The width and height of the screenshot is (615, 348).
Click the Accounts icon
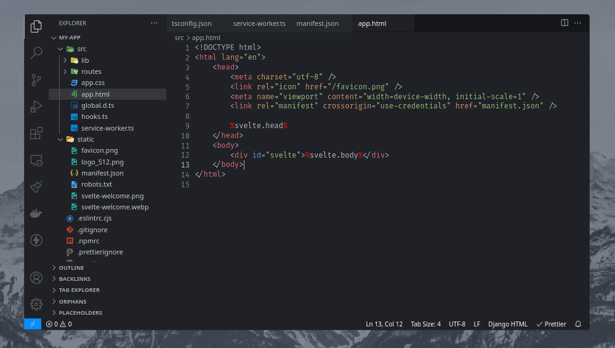[x=36, y=278]
